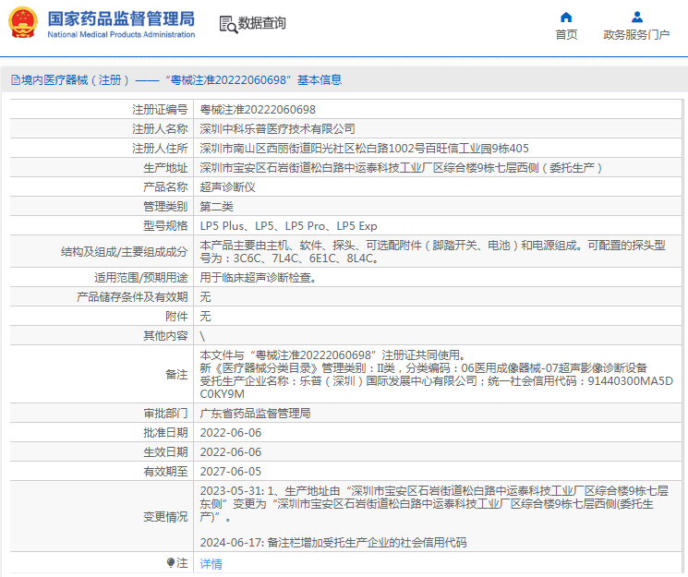
Task: Click 产品名称 label
Action: pos(165,186)
